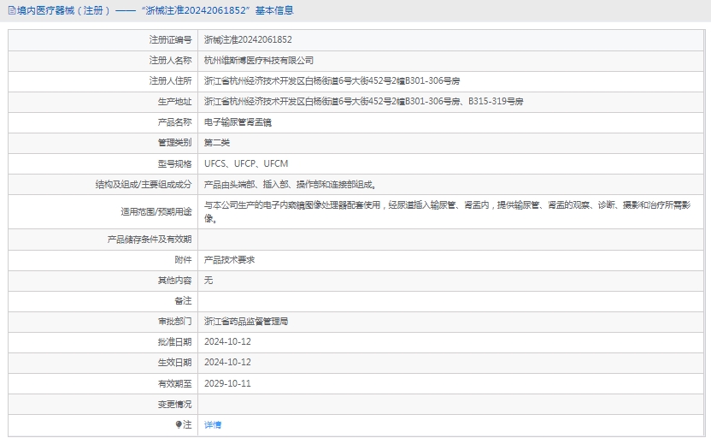Image resolution: width=711 pixels, height=444 pixels.
Task: Click the structure composition description text
Action: click(291, 184)
